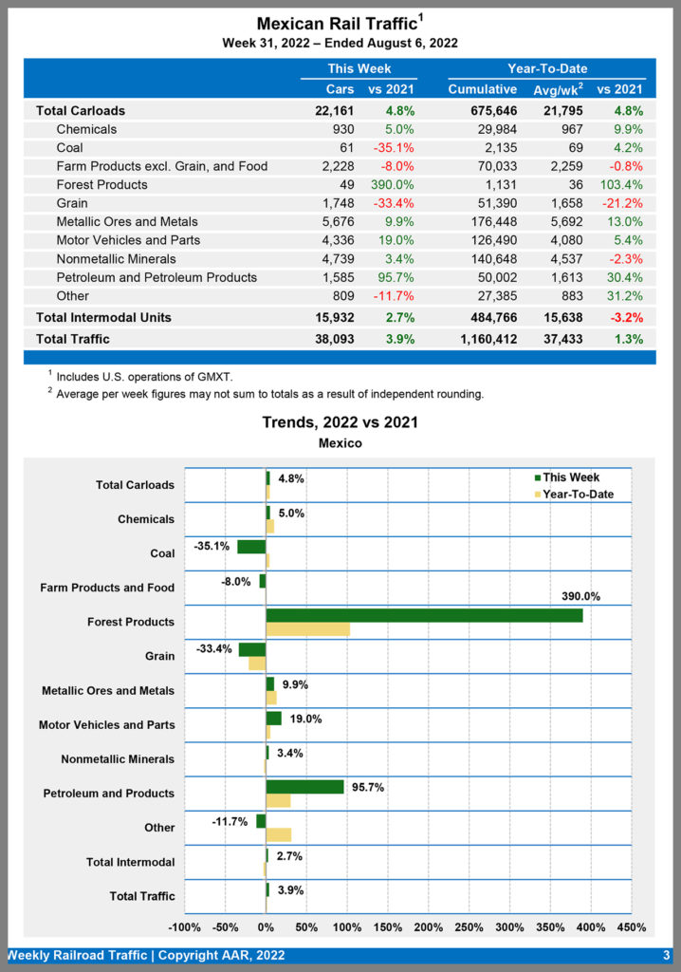
Task: Click the green 'This Week' legend swatch
Action: click(536, 478)
